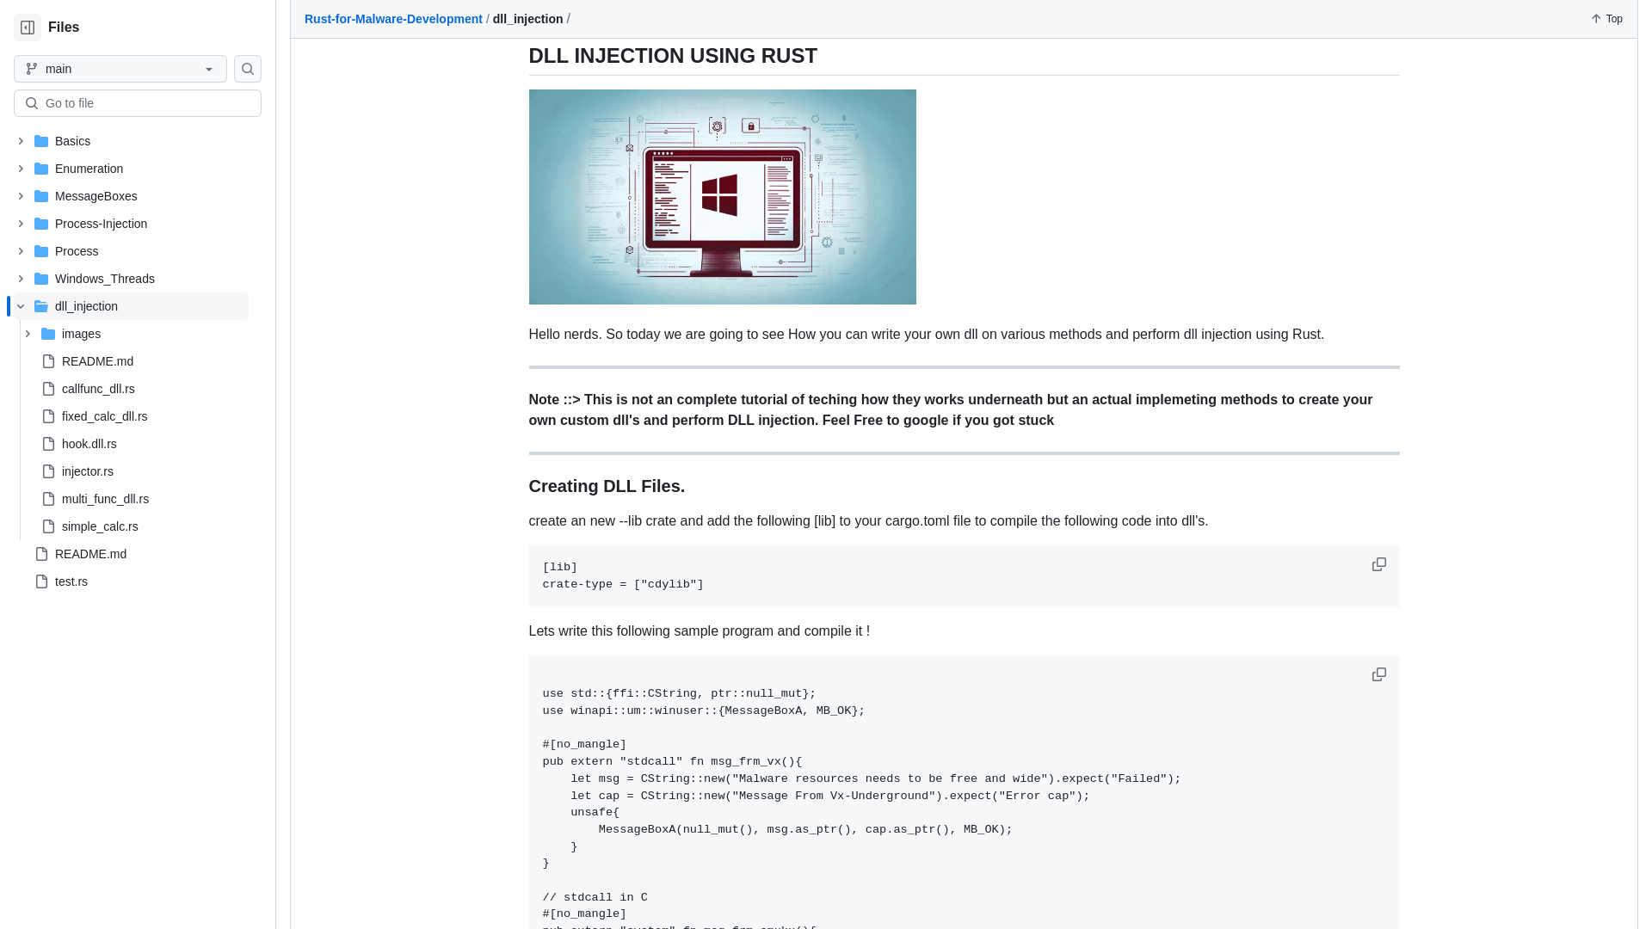Open the main branch dropdown
The height and width of the screenshot is (929, 1652).
coord(120,69)
